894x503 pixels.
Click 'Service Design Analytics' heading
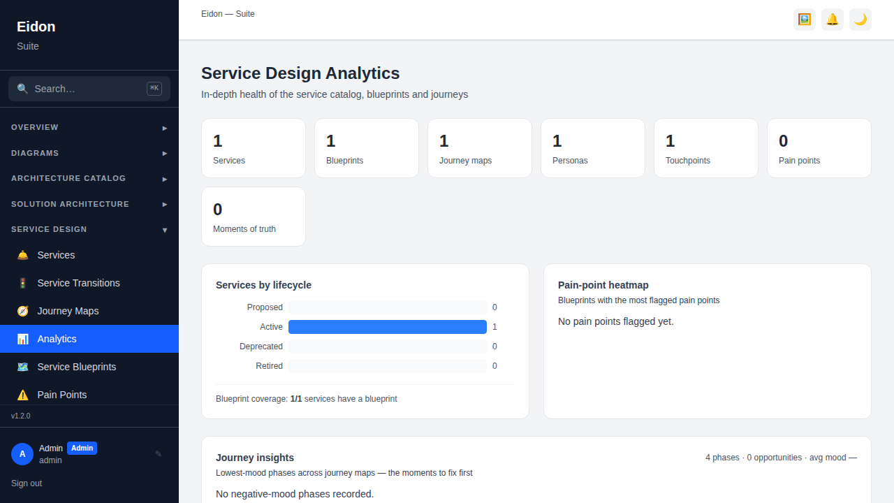(x=300, y=73)
